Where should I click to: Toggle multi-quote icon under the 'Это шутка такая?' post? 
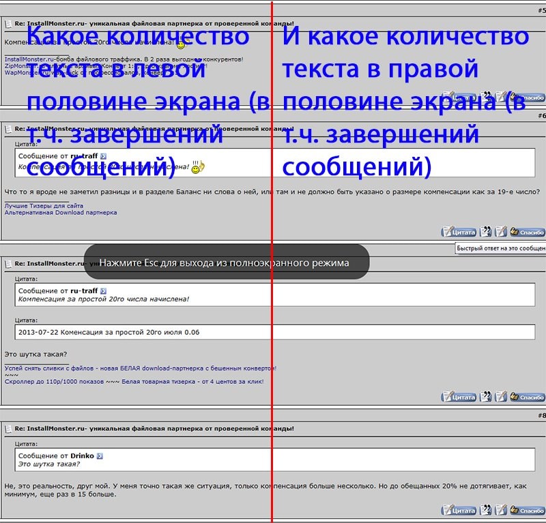point(485,397)
